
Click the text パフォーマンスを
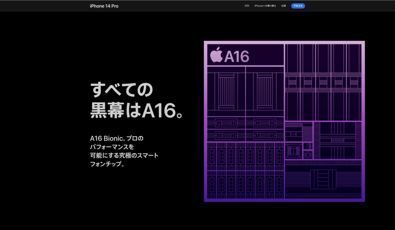pyautogui.click(x=112, y=147)
